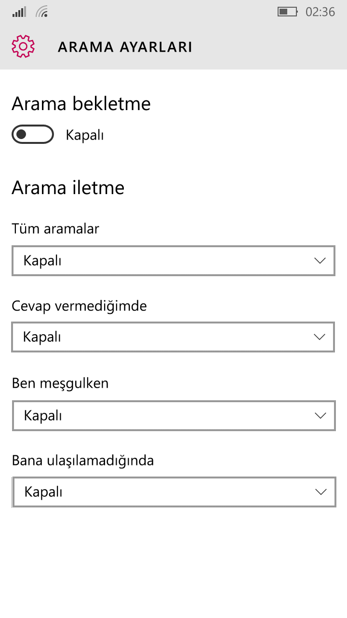Expand the Bana ulaşılamadığında combo box
The width and height of the screenshot is (347, 618).
tap(173, 492)
